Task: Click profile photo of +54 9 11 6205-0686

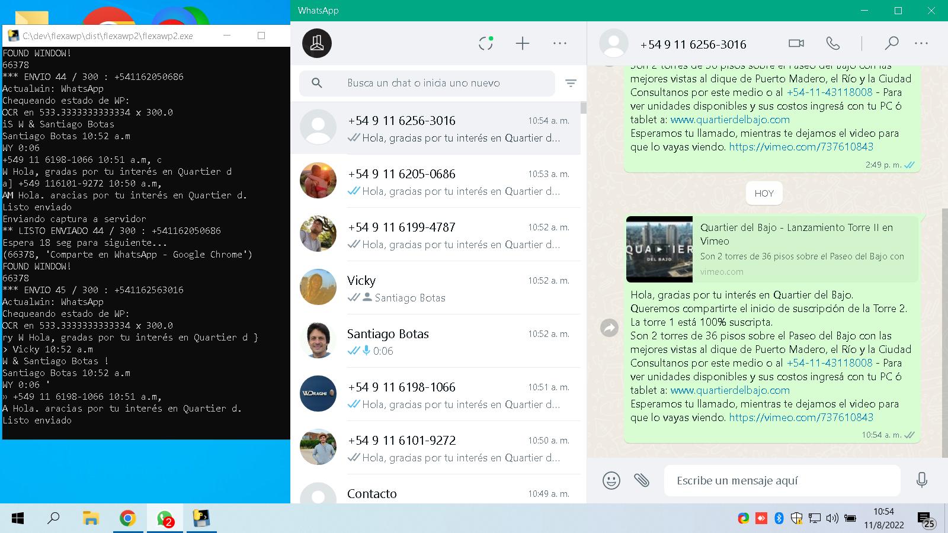Action: tap(318, 181)
